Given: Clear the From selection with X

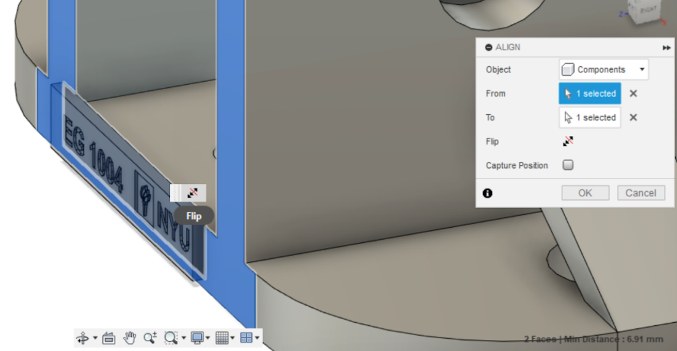Looking at the screenshot, I should click(633, 93).
